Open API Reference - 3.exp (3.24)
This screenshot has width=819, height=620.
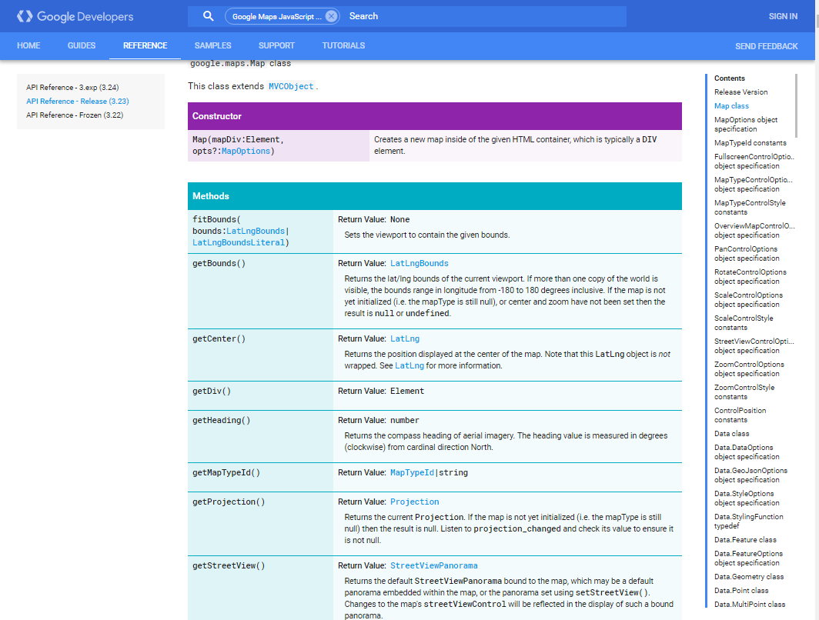72,87
